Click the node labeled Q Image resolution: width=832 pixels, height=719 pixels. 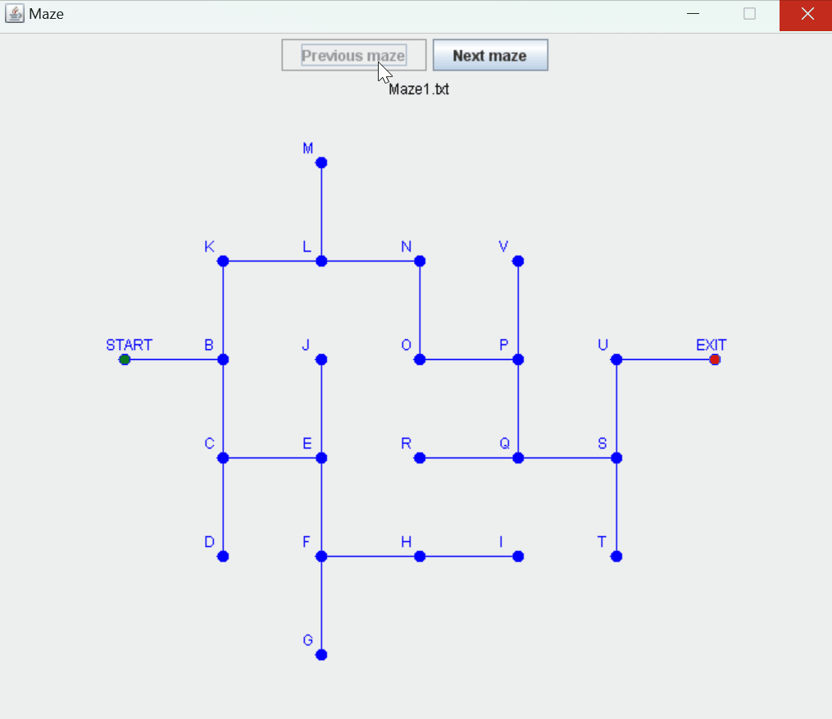click(518, 457)
